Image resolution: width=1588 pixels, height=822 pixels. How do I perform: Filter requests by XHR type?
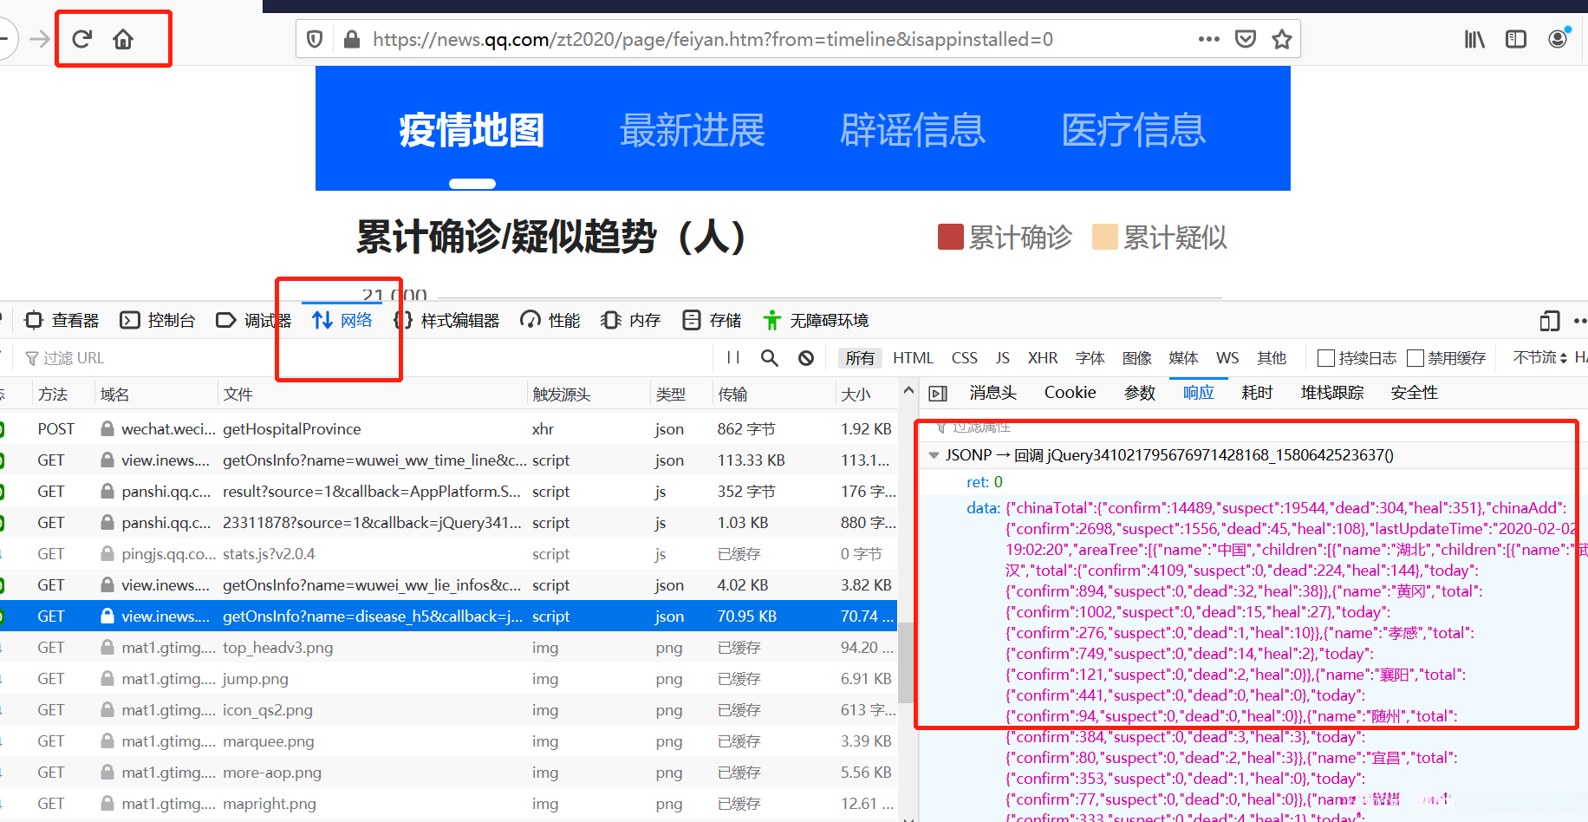coord(1043,358)
